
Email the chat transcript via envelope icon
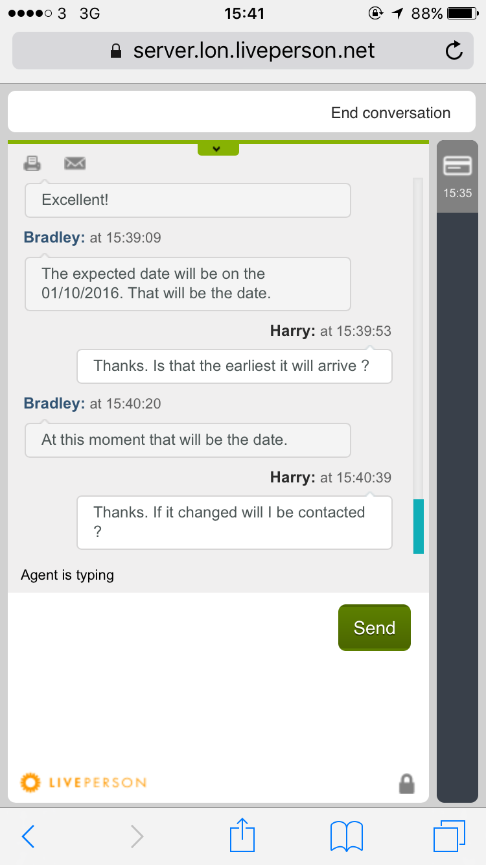pyautogui.click(x=75, y=163)
